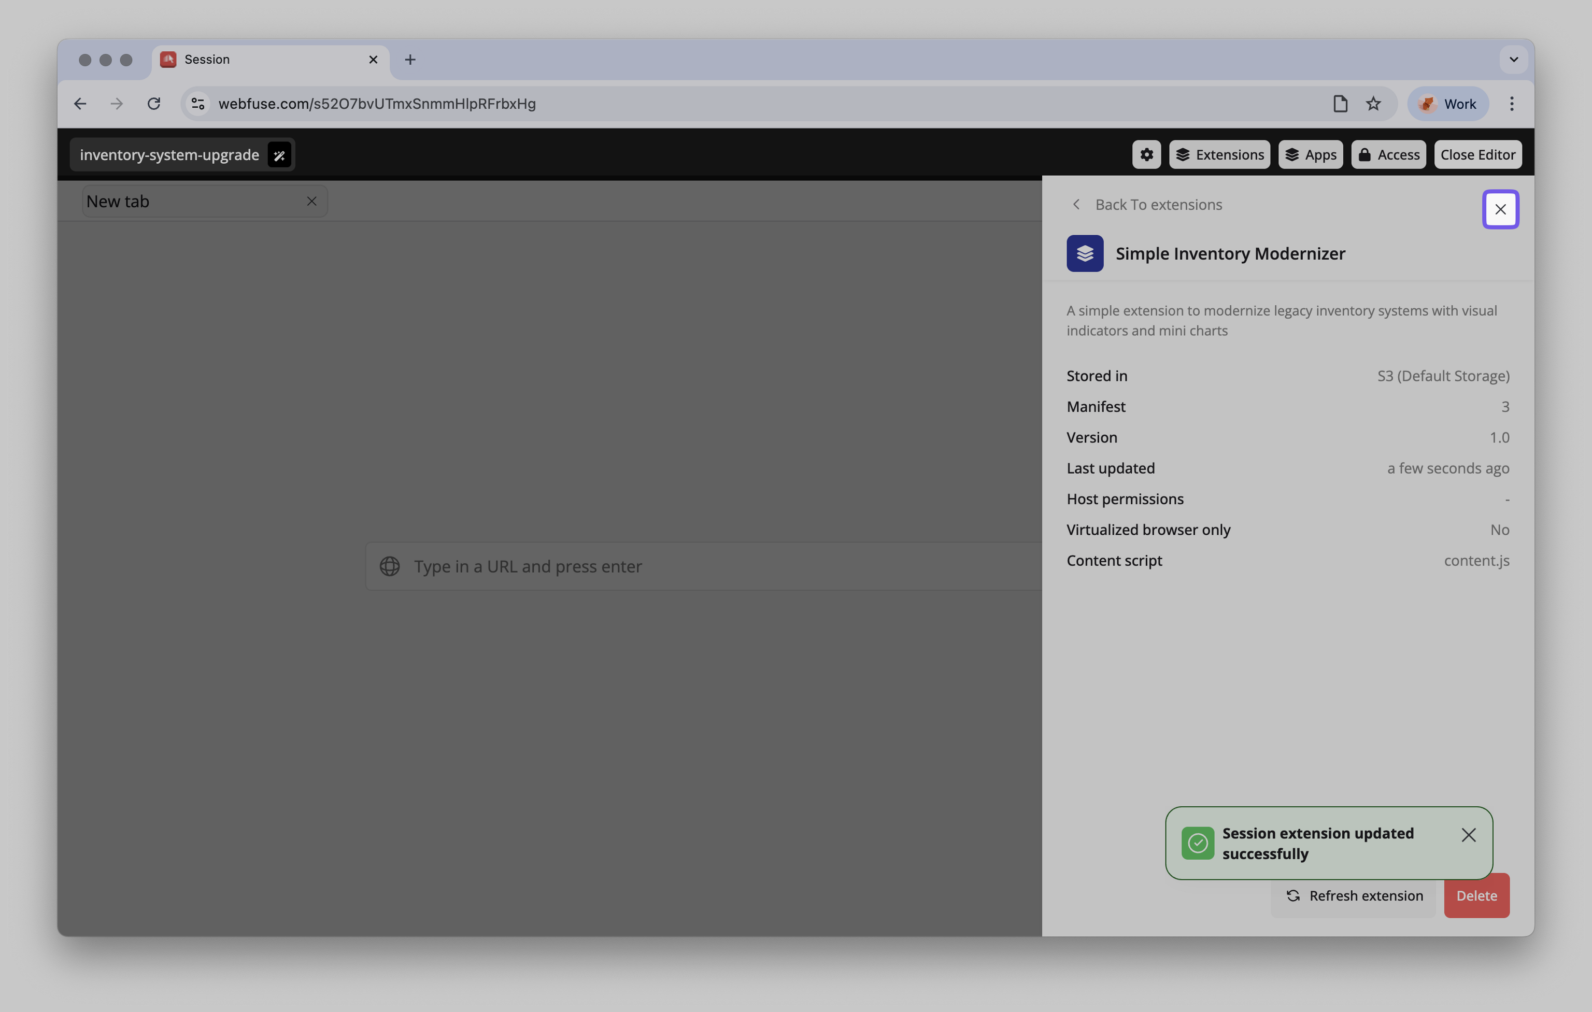Click the Type in a URL field

[x=661, y=566]
